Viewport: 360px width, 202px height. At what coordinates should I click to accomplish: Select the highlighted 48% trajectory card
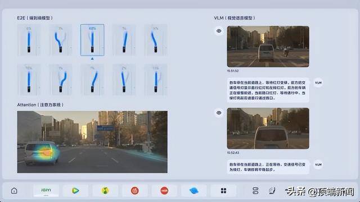(92, 40)
